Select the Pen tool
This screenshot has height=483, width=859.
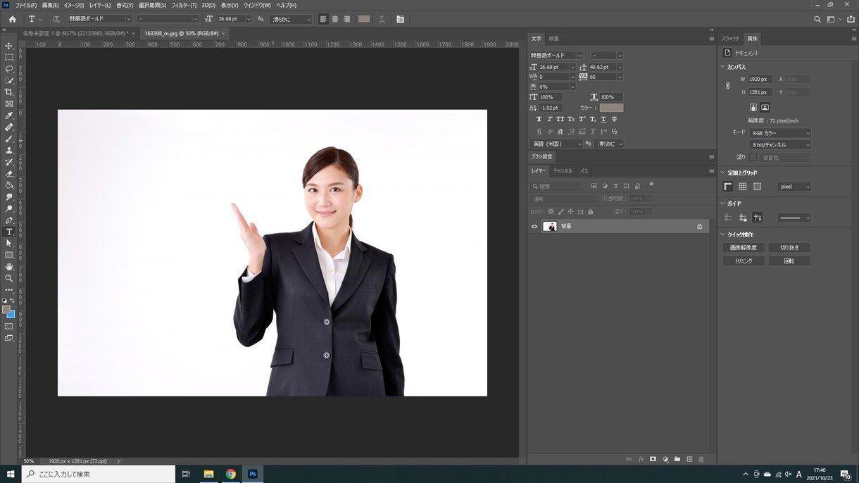tap(9, 220)
